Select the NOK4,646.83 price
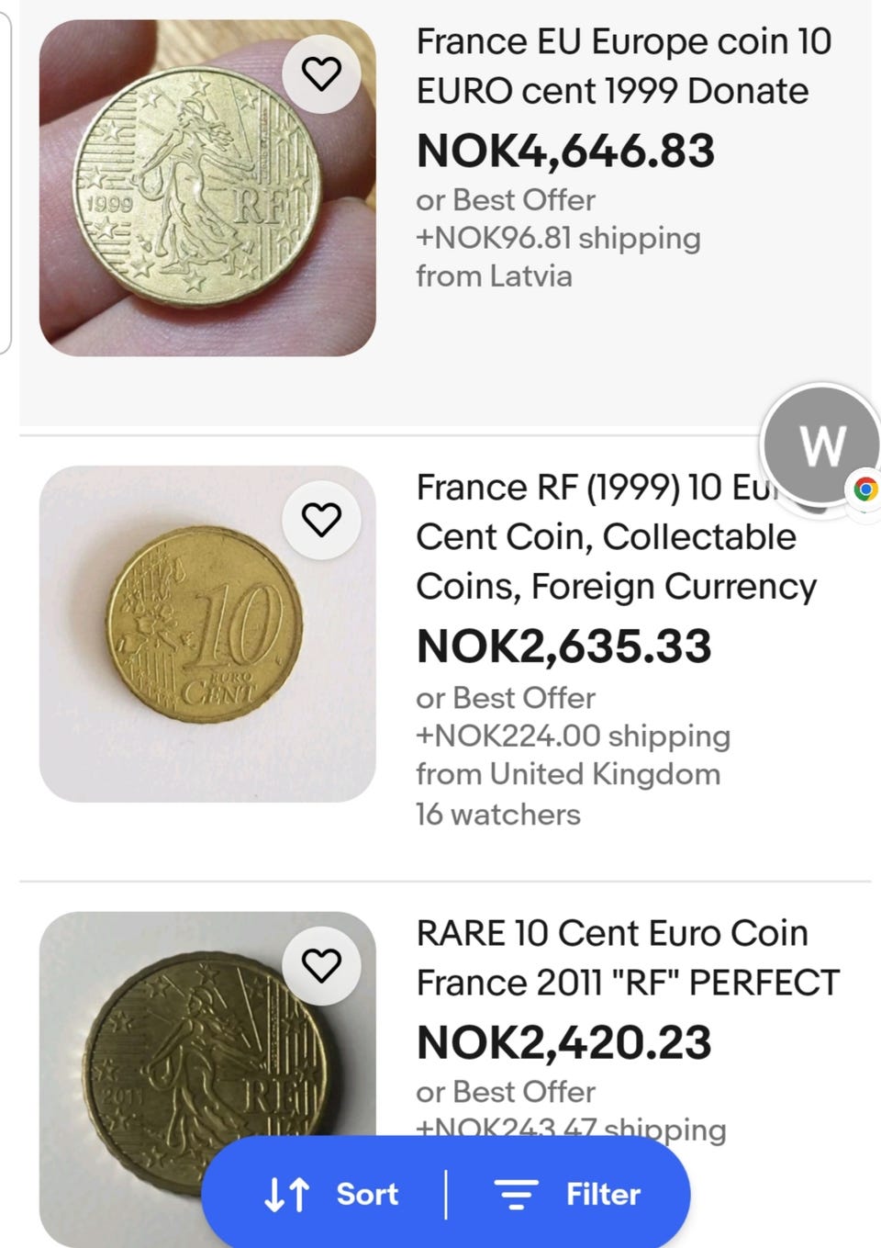881x1248 pixels. 565,152
